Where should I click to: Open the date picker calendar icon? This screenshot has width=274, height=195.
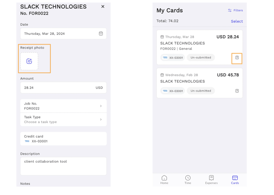click(101, 34)
